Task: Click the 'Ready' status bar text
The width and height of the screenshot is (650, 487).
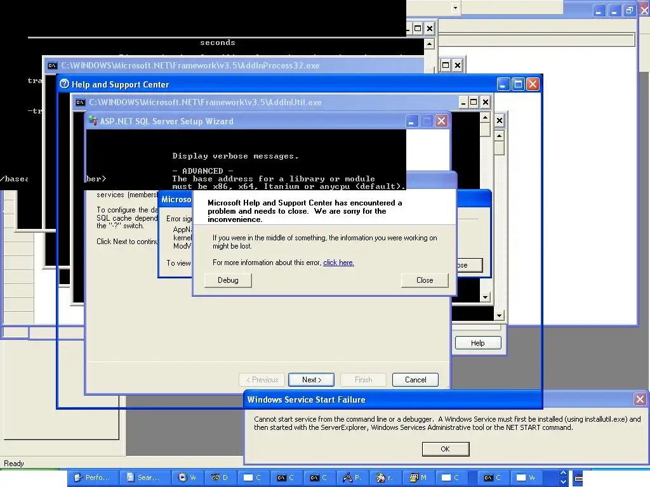Action: click(x=14, y=464)
